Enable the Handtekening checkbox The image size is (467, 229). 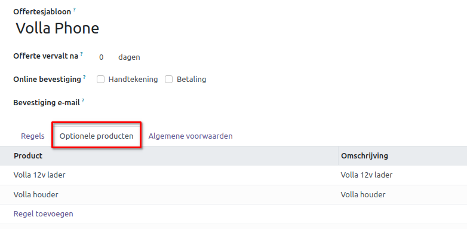(x=101, y=80)
